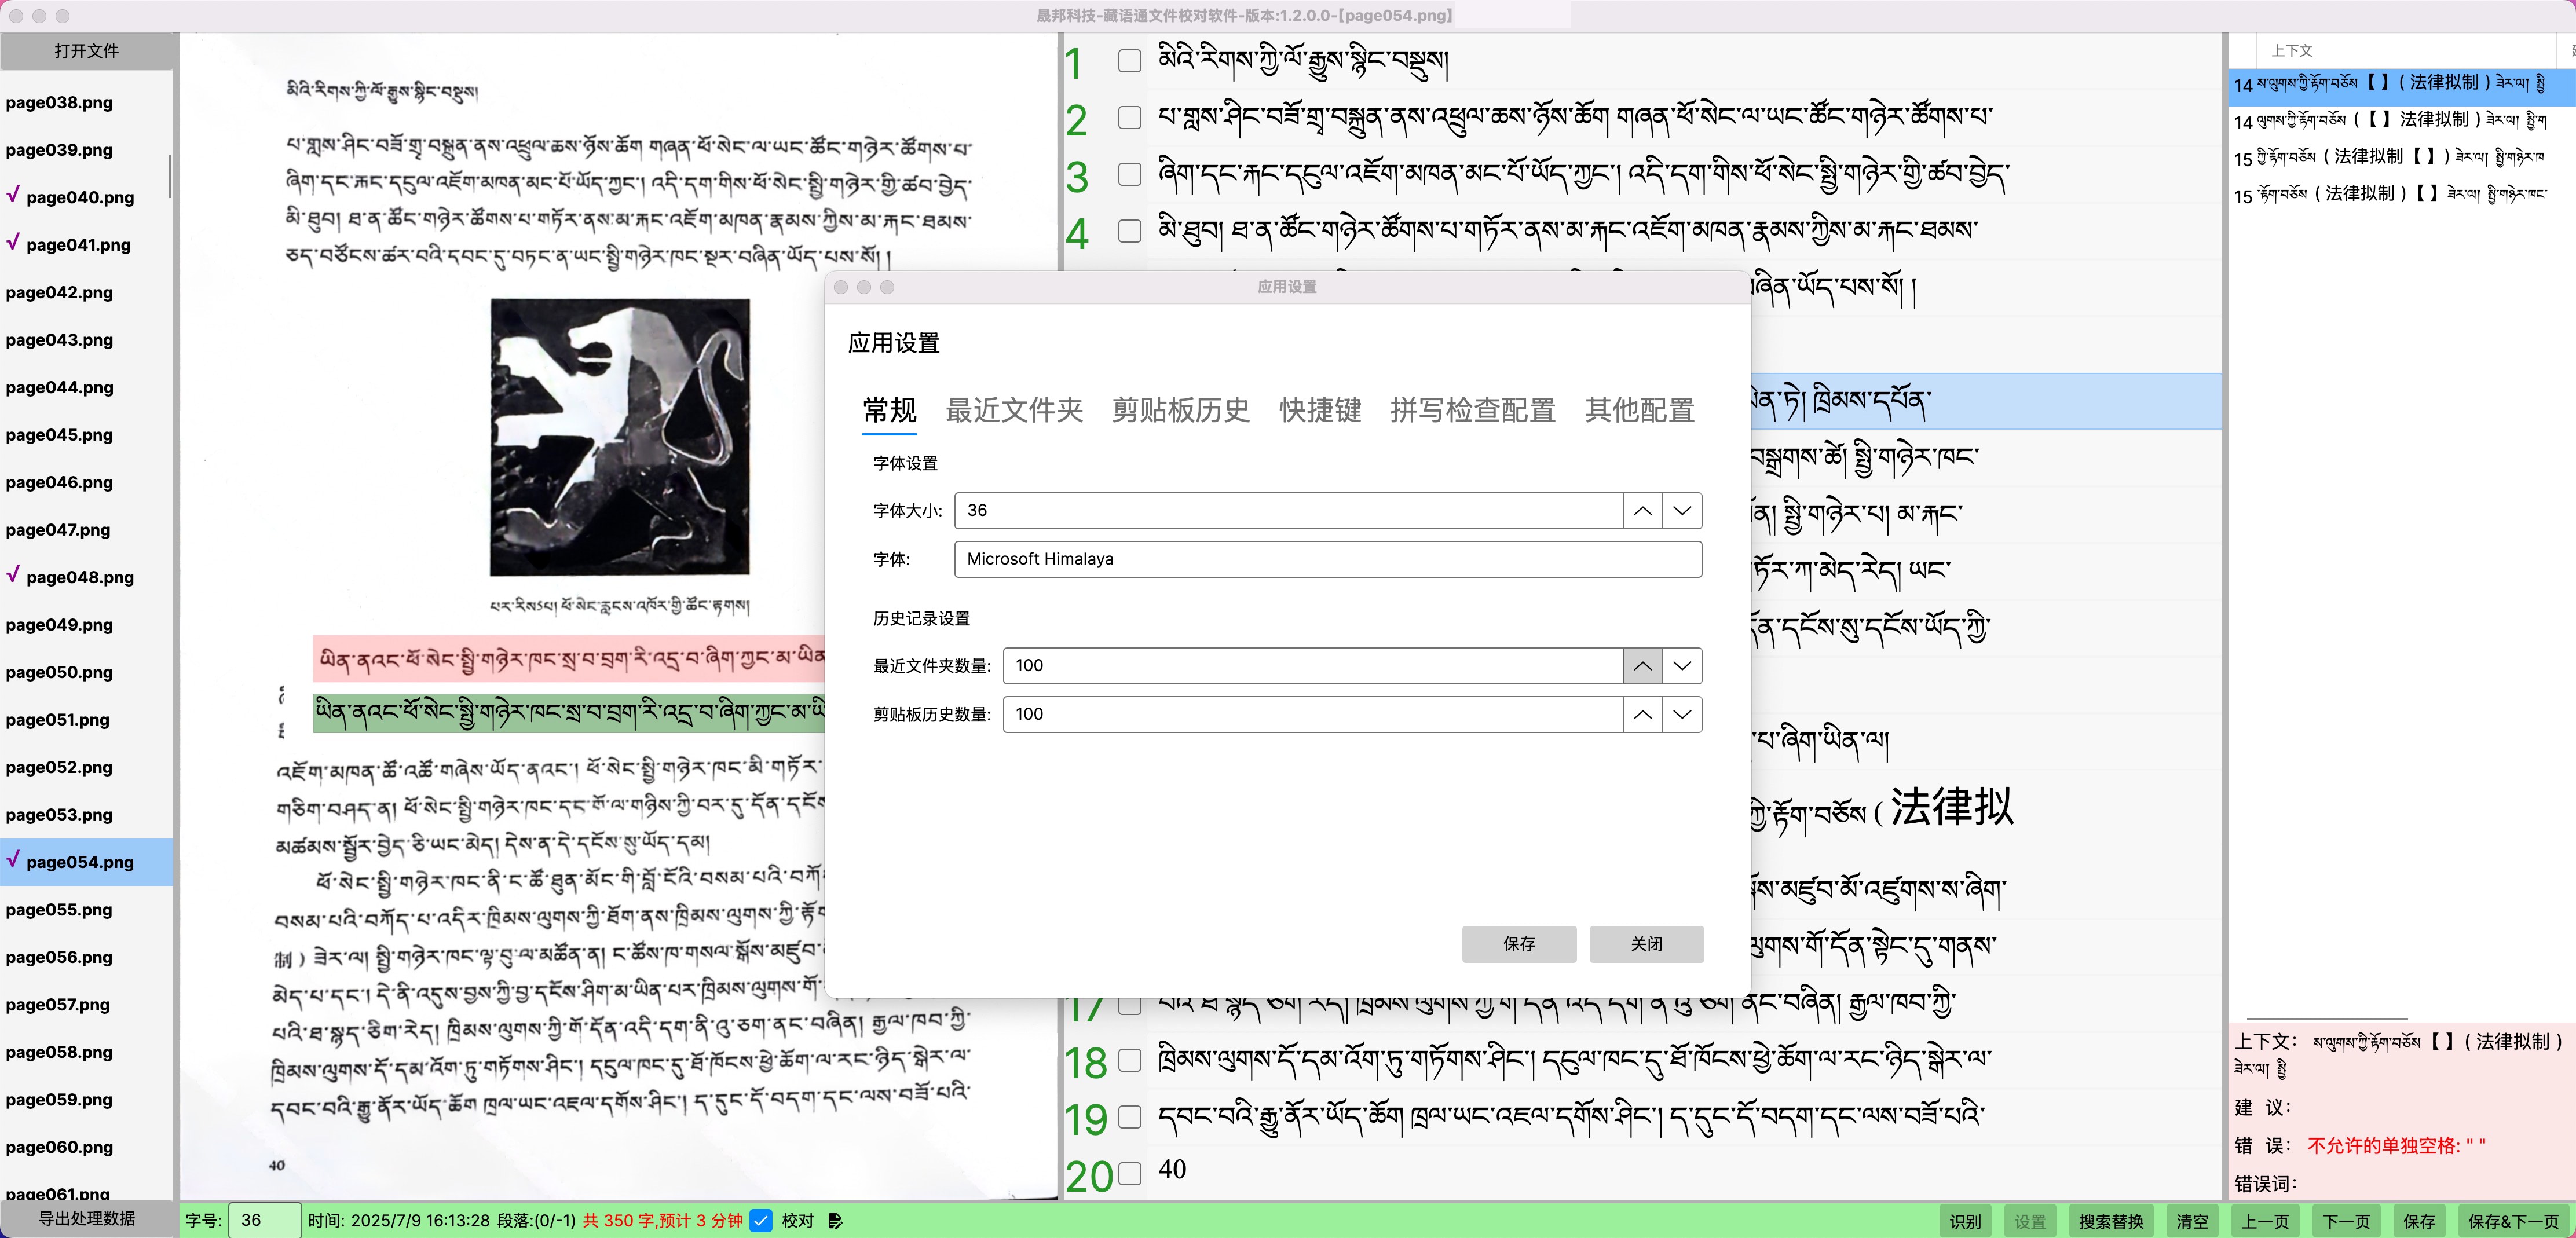Click the edit icon next to 校对
2576x1238 pixels.
pyautogui.click(x=835, y=1221)
